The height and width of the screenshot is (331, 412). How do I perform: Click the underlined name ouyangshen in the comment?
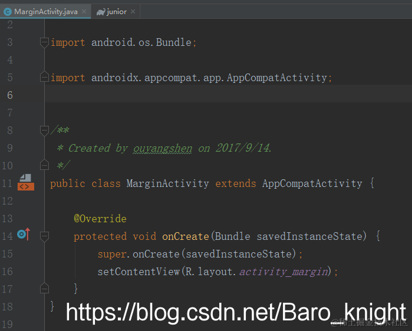click(x=163, y=148)
